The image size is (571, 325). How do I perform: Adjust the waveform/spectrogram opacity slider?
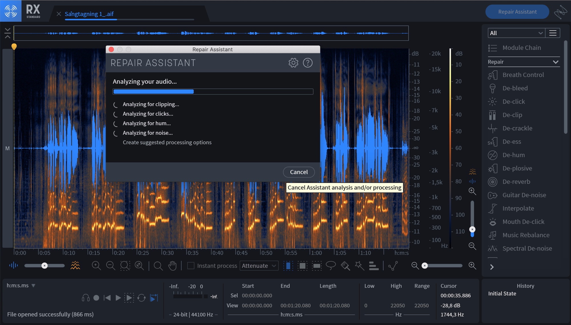click(x=44, y=266)
